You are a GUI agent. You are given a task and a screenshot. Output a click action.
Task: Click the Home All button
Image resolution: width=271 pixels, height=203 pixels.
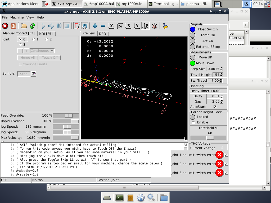pyautogui.click(x=28, y=58)
